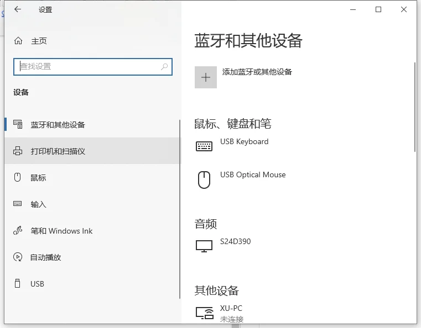Select the USB Optical Mouse icon
Screen dimensions: 421x328
pos(204,180)
